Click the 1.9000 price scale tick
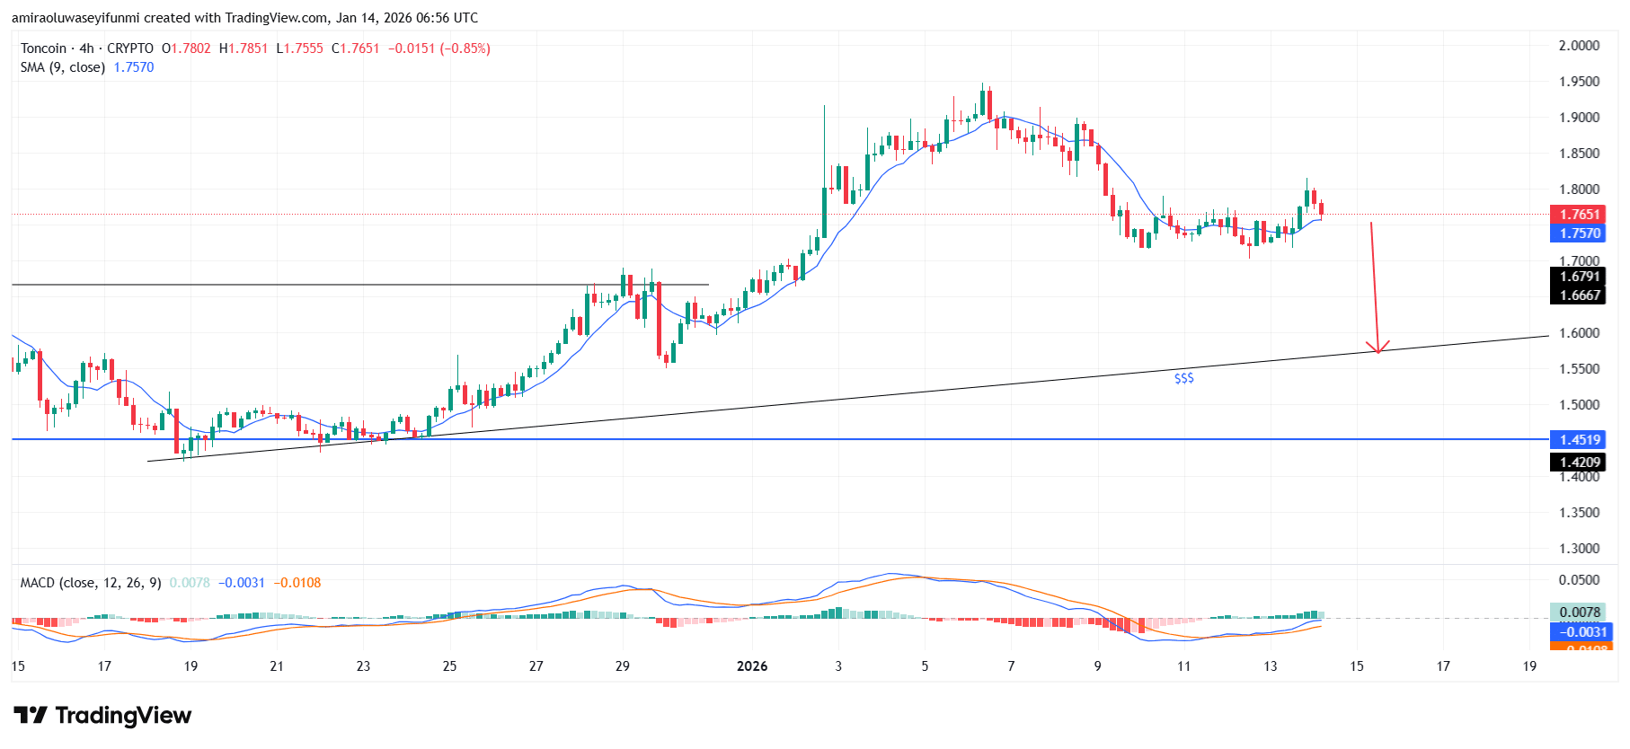Viewport: 1630px width, 749px height. [x=1580, y=118]
